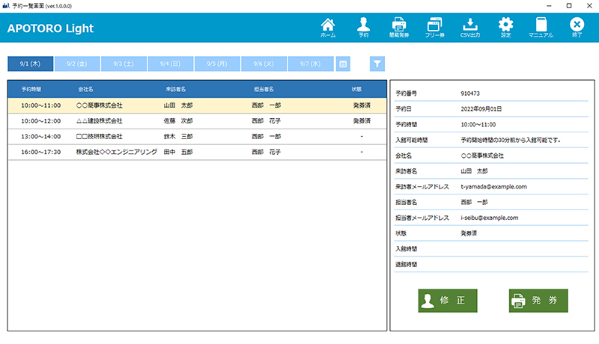Viewport: 599px width, 344px height.
Task: Go to the Home (ホーム) screen
Action: [x=328, y=28]
